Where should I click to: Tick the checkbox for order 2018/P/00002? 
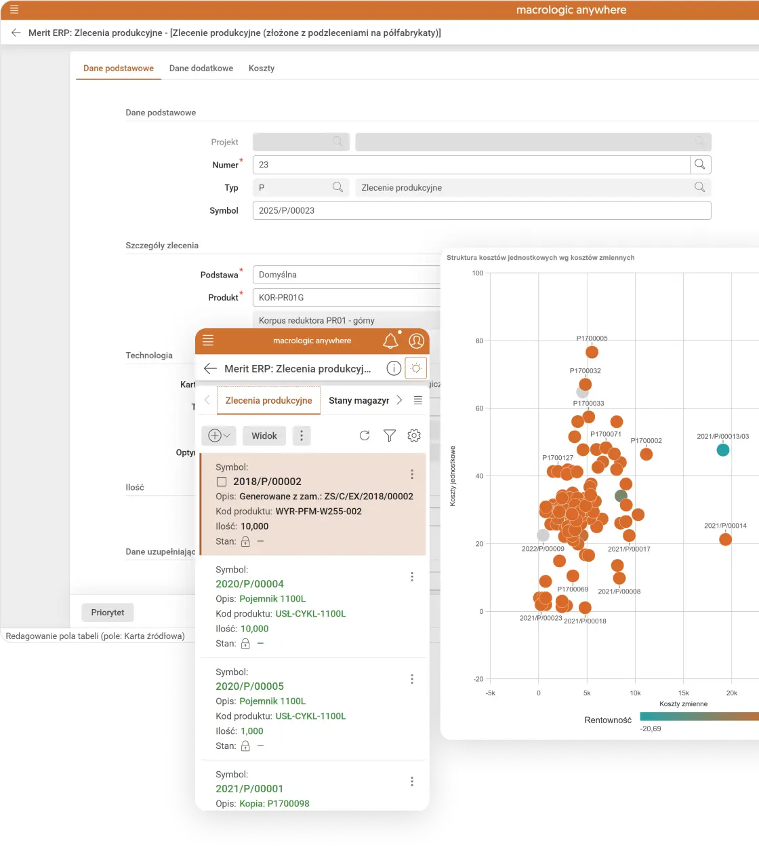[x=222, y=482]
